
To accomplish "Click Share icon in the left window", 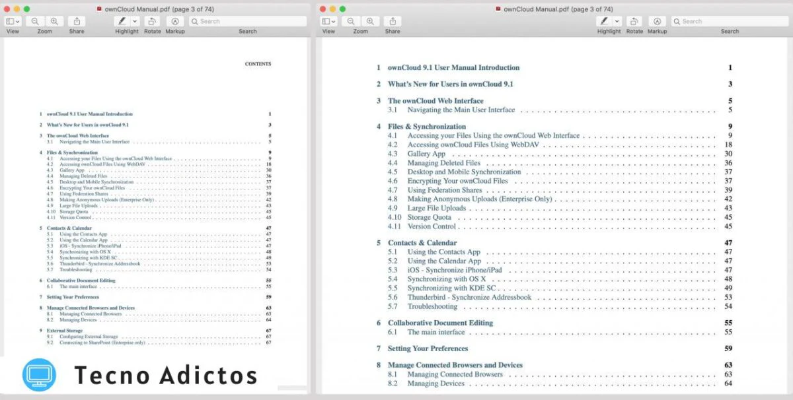I will pos(77,21).
